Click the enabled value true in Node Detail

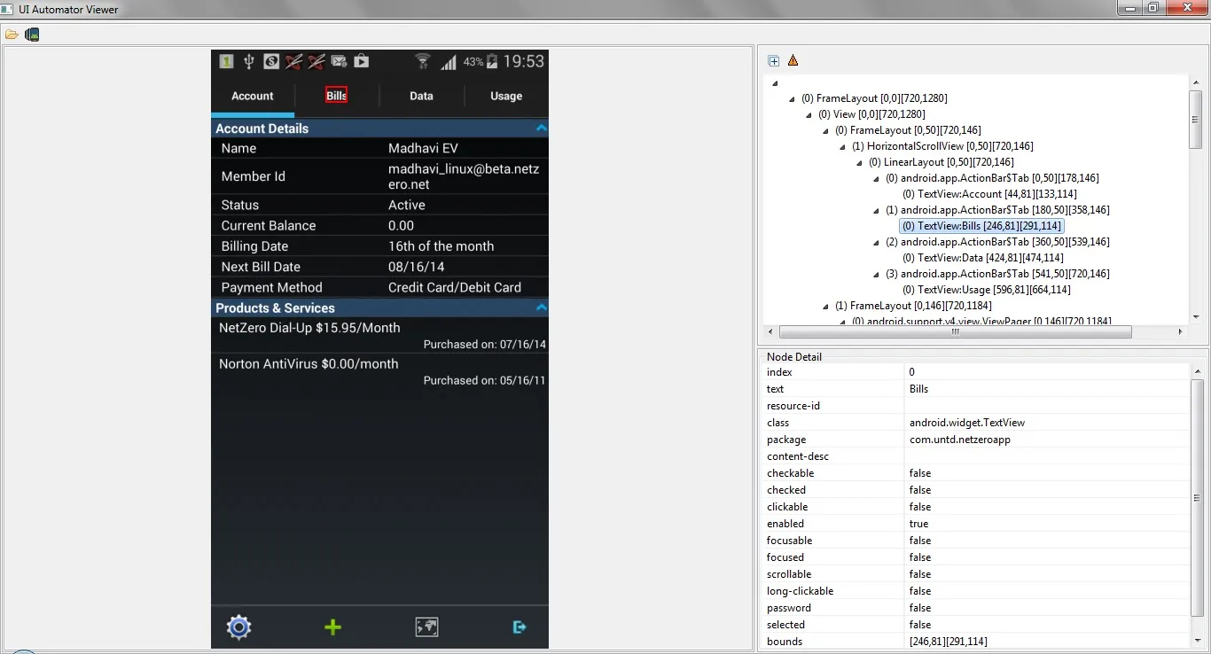[x=918, y=524]
